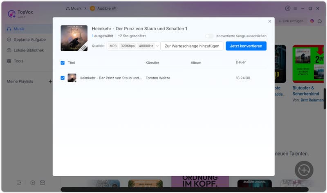
Task: Click Meine Playlists label
Action: [x=20, y=81]
